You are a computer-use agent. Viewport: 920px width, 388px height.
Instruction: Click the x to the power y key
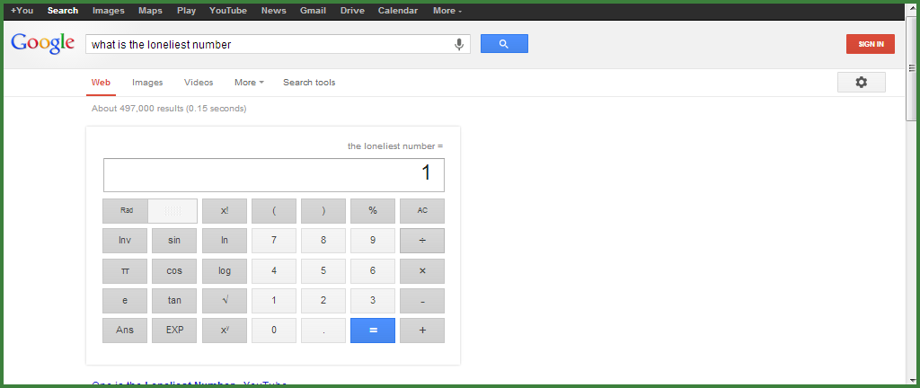pyautogui.click(x=225, y=330)
